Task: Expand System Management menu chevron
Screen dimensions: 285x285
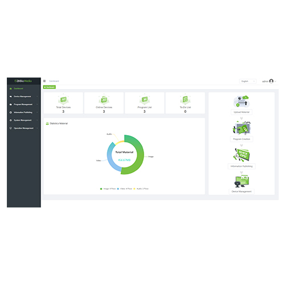Action: click(x=37, y=120)
